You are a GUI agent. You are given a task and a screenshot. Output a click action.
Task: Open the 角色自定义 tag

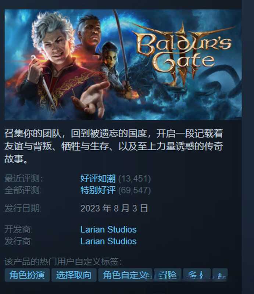click(125, 275)
